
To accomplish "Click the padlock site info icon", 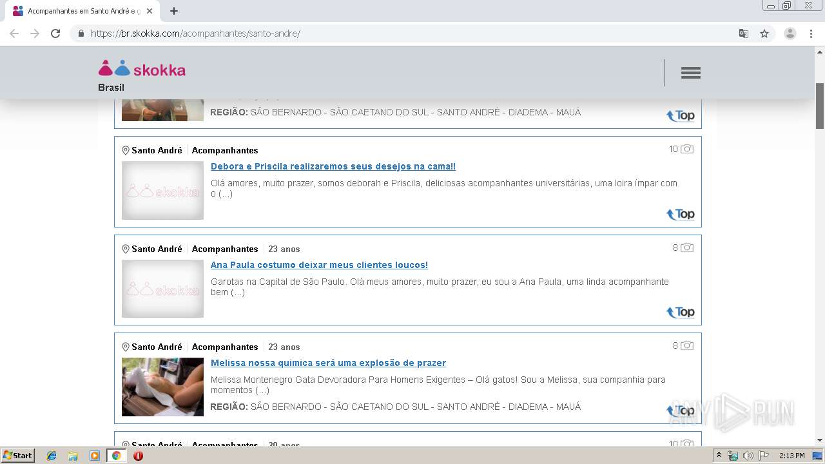I will pyautogui.click(x=81, y=34).
